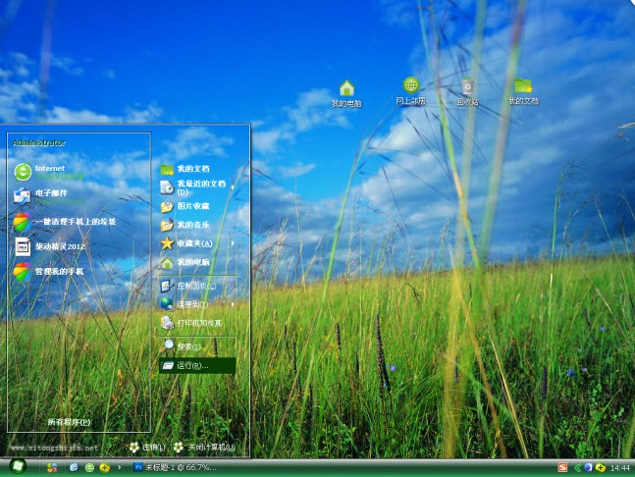Expand 收藏夹 submenu in start menu
The height and width of the screenshot is (477, 635).
(x=193, y=242)
